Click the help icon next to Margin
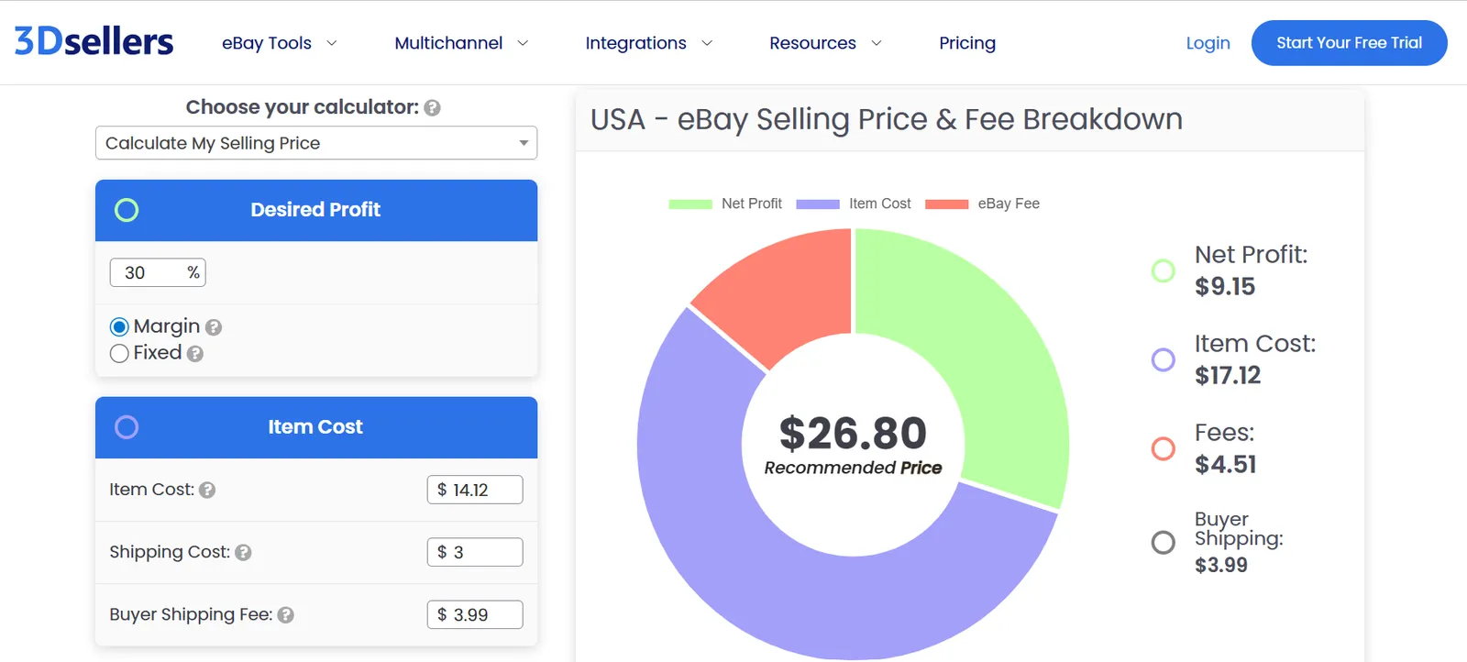Image resolution: width=1467 pixels, height=662 pixels. [x=214, y=325]
